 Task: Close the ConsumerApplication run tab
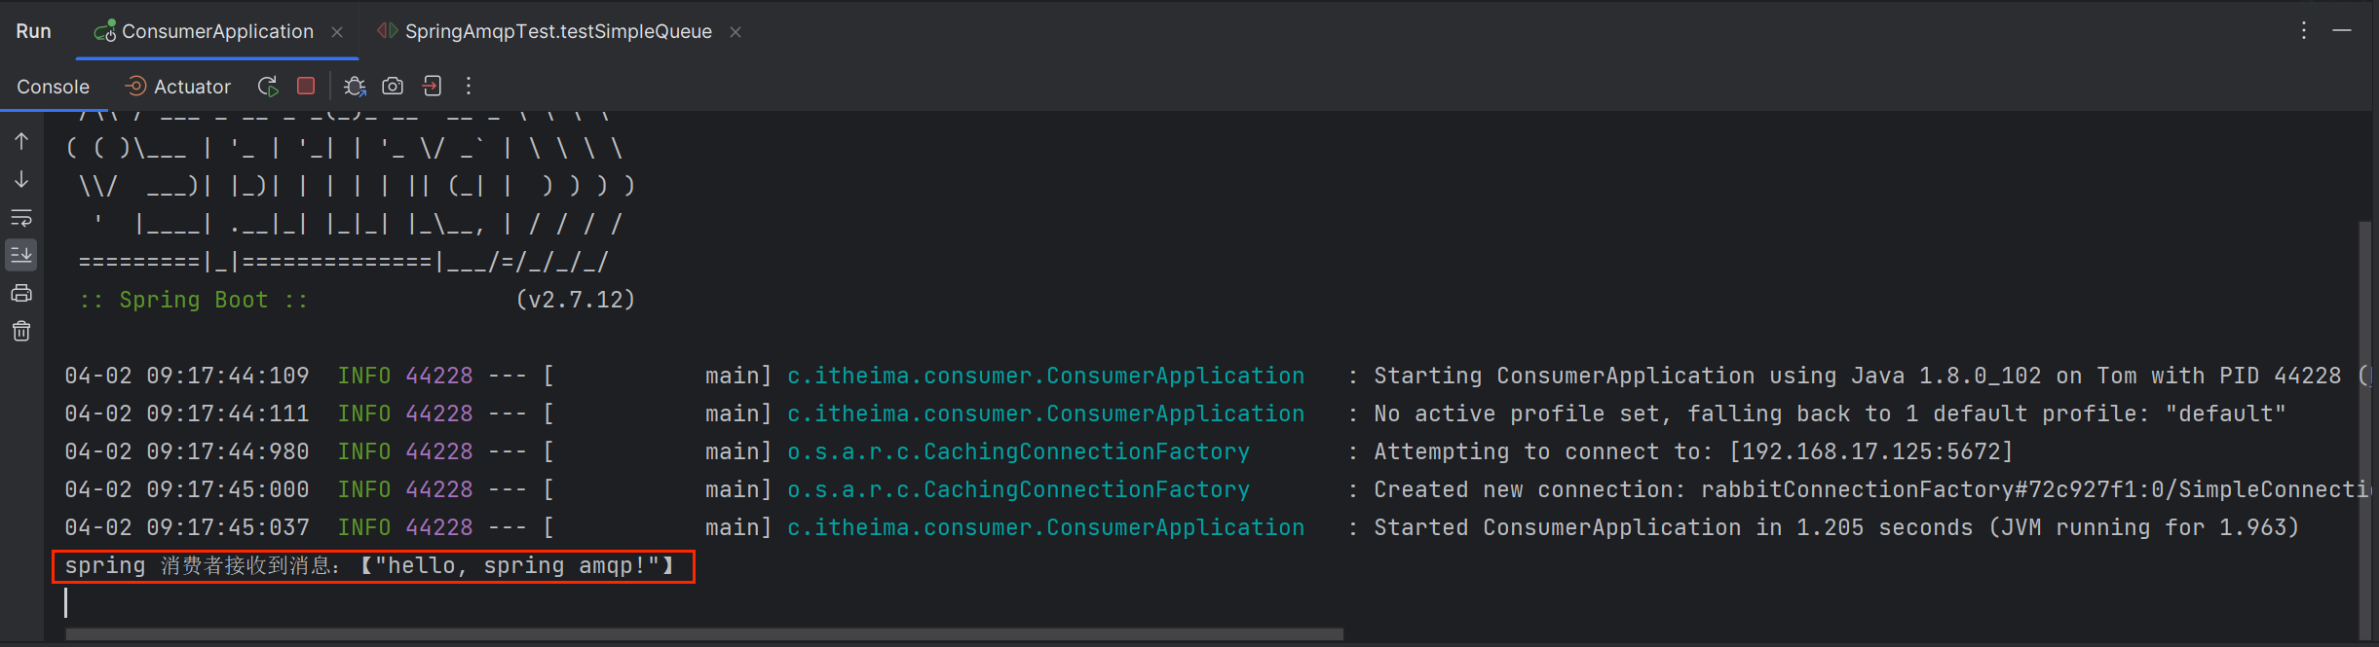point(337,32)
